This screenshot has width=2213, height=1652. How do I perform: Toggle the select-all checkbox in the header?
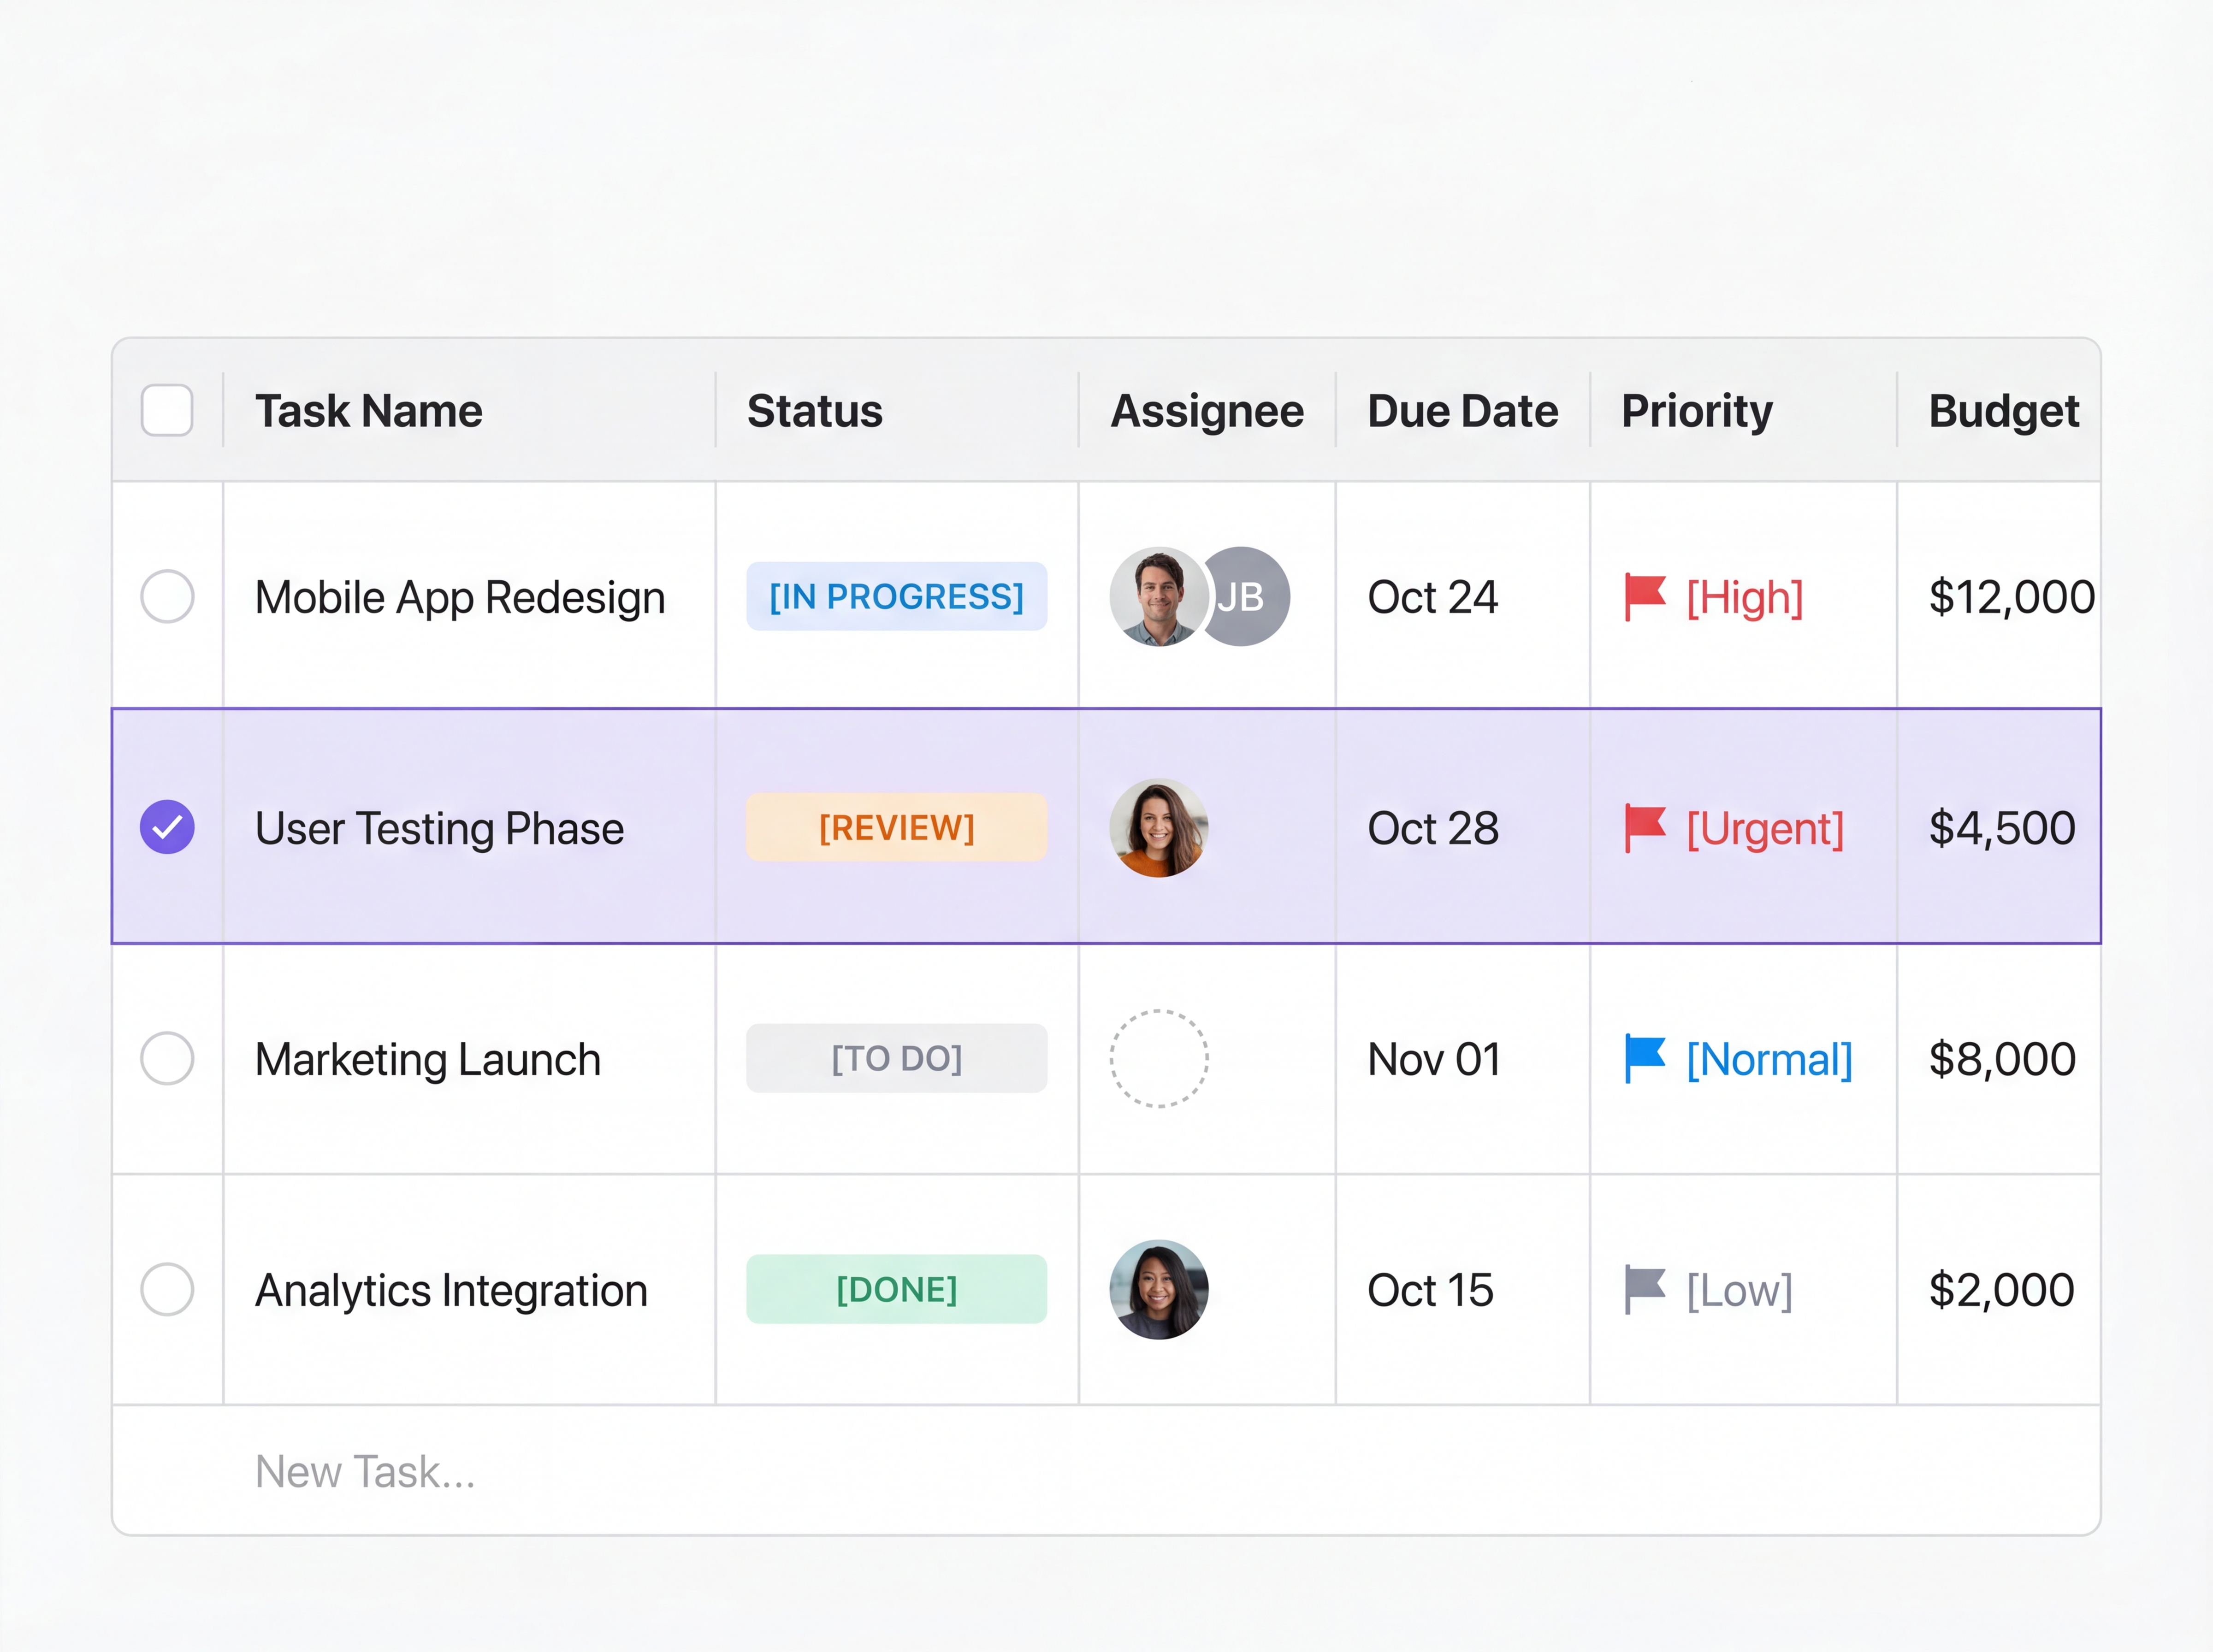[x=167, y=410]
